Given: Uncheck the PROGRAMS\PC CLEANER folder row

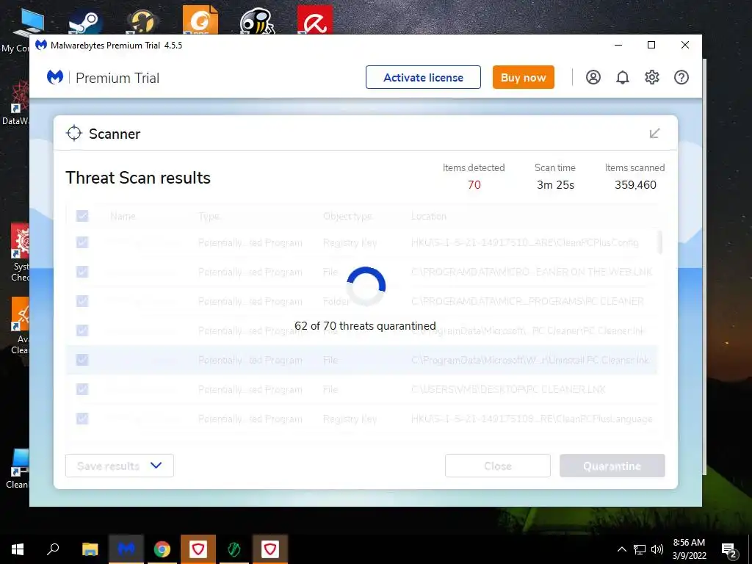Looking at the screenshot, I should pos(82,301).
